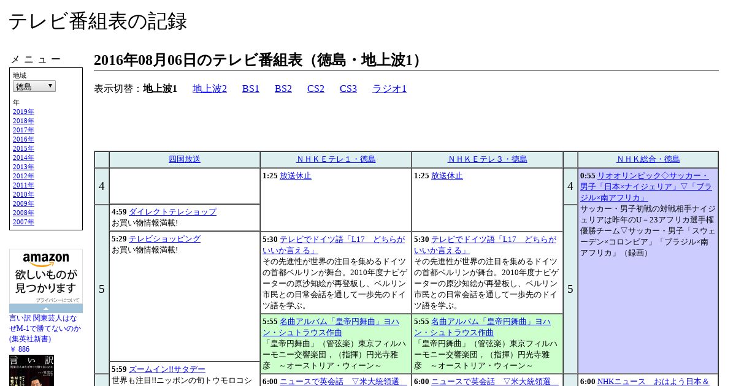Open the 2017年 archive link
This screenshot has height=386, width=736.
coord(23,131)
